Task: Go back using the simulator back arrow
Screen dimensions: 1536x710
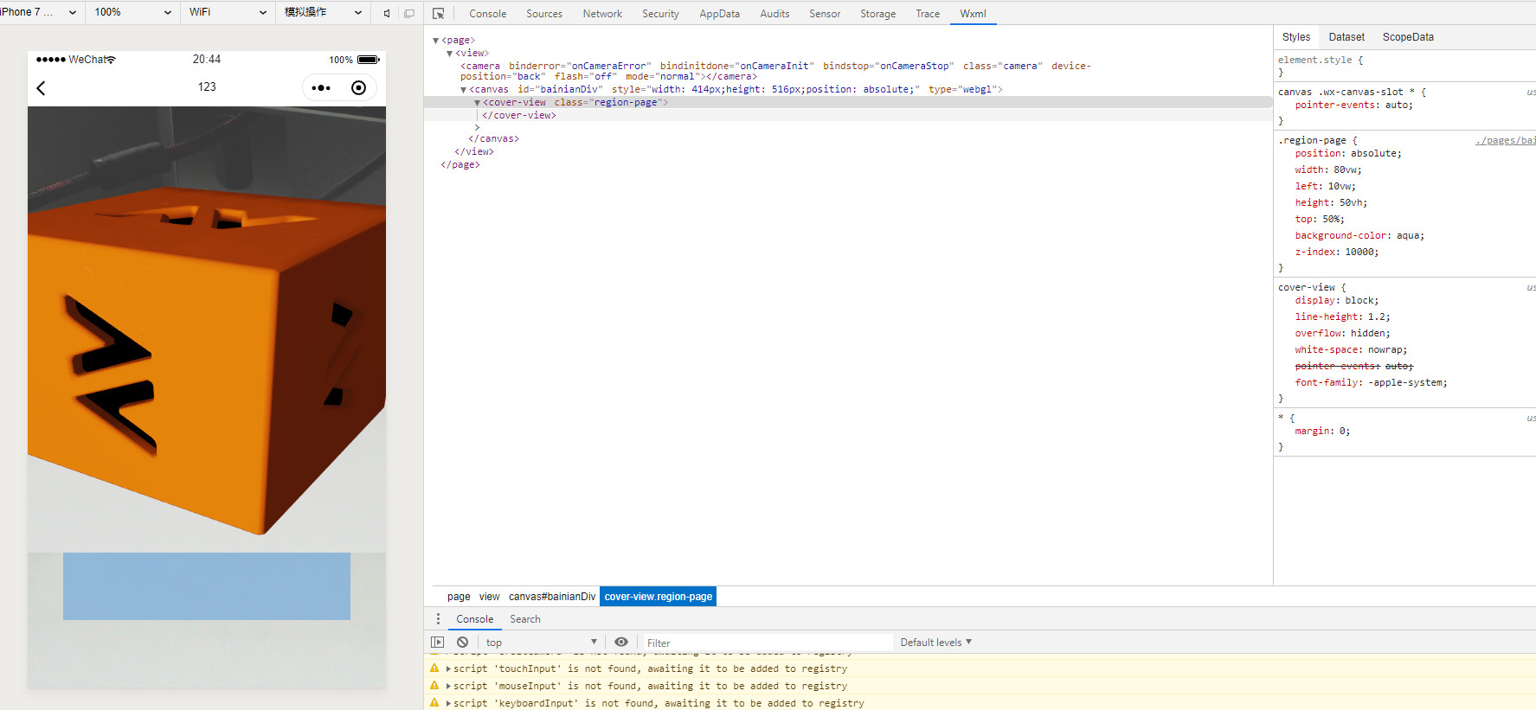Action: [41, 87]
